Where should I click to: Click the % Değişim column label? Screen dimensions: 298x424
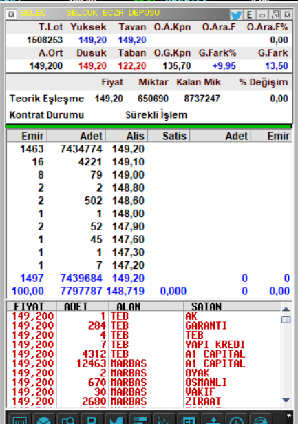(x=264, y=82)
